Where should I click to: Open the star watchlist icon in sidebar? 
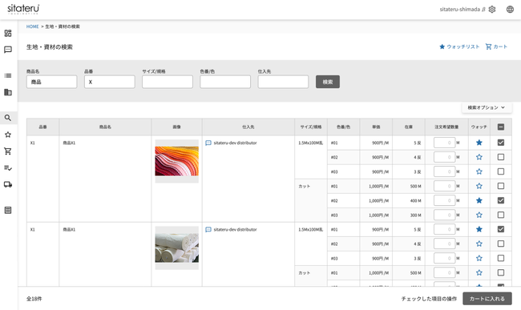pos(8,135)
